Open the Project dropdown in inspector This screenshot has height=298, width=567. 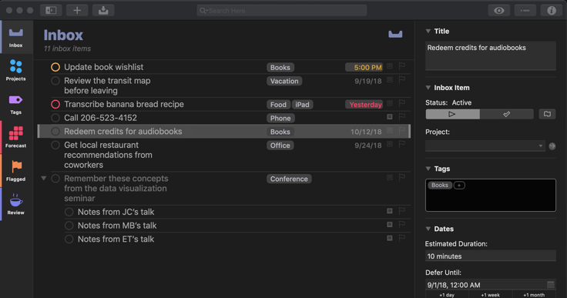click(485, 146)
